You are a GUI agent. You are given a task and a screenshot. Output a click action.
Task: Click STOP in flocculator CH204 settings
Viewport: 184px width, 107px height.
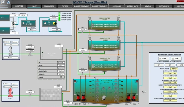[x=176, y=59]
